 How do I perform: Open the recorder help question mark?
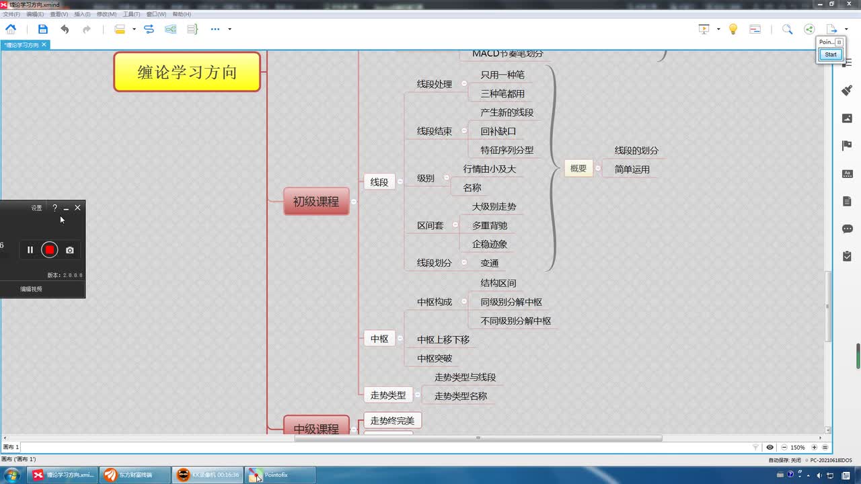click(54, 208)
